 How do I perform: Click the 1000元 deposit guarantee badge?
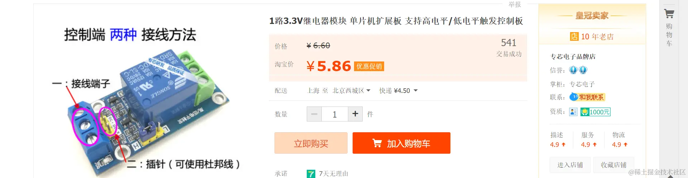point(596,112)
